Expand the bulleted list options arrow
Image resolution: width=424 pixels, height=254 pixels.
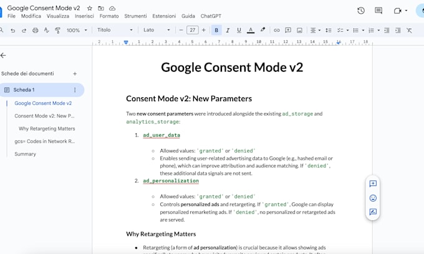[x=363, y=31]
